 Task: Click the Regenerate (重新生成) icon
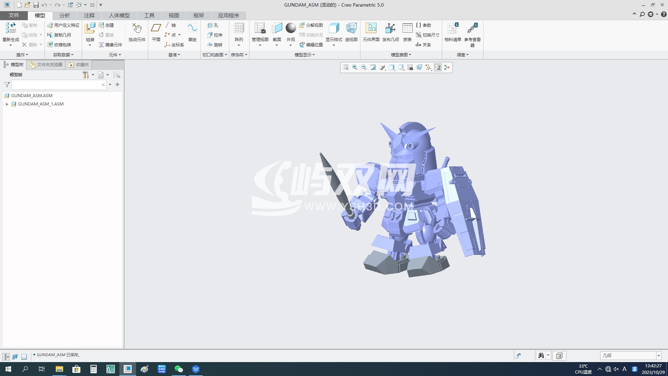(x=11, y=32)
